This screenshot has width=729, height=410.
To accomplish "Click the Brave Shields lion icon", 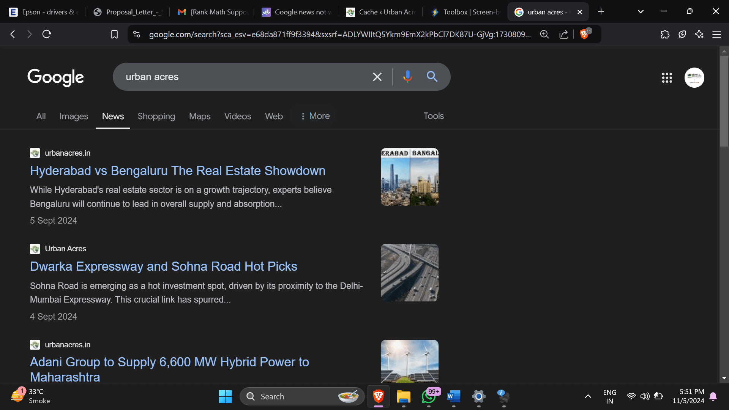I will click(x=584, y=35).
